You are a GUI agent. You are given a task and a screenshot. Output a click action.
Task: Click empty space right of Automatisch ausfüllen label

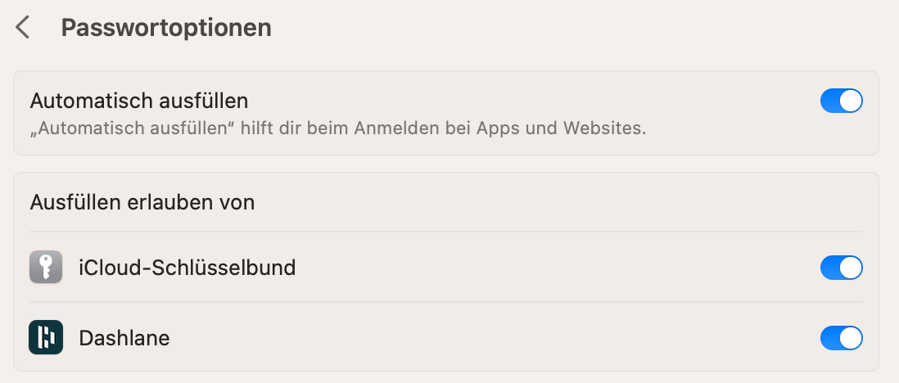click(532, 101)
